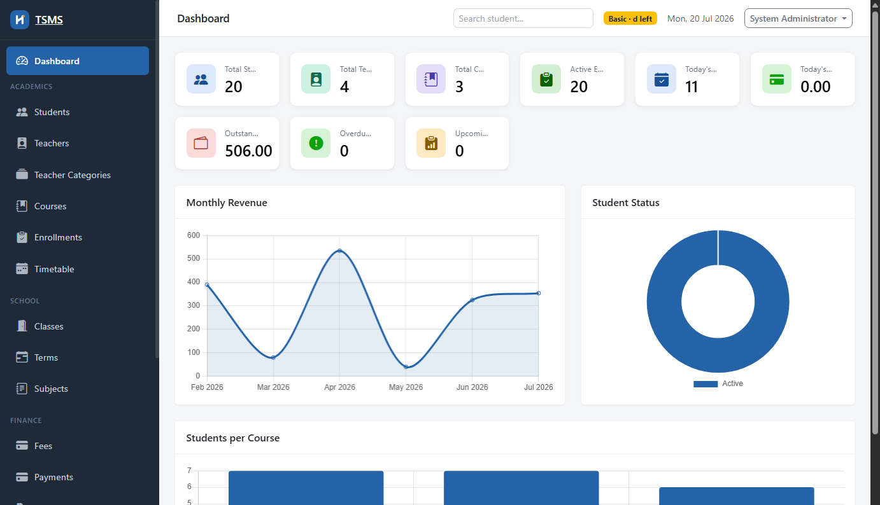880x505 pixels.
Task: Click the Total Students card icon
Action: 201,79
